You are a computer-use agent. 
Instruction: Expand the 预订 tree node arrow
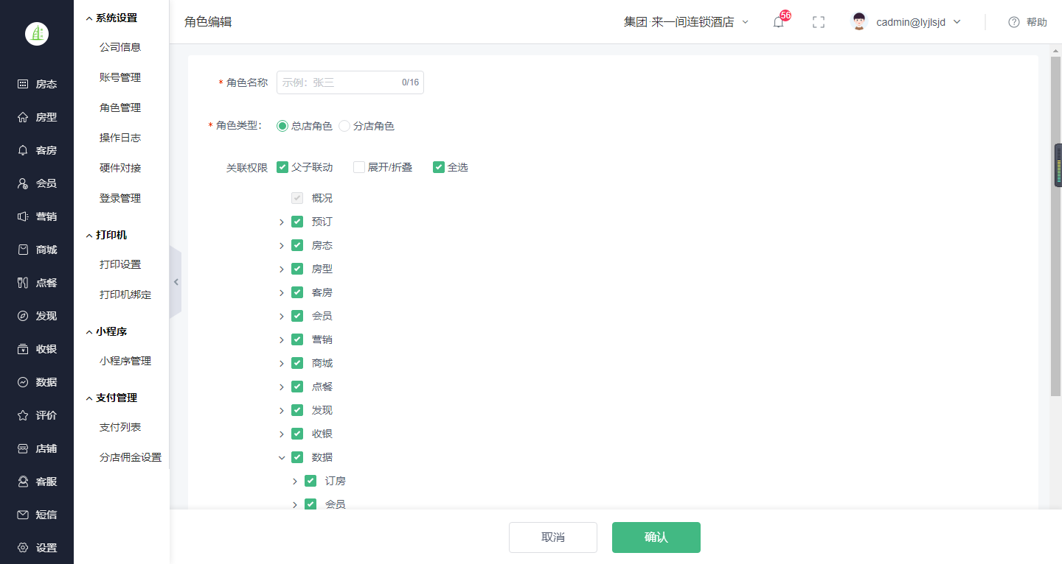click(282, 222)
